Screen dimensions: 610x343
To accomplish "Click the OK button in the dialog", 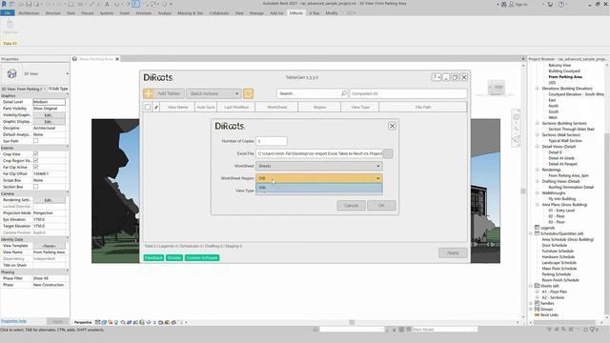I will (x=381, y=206).
